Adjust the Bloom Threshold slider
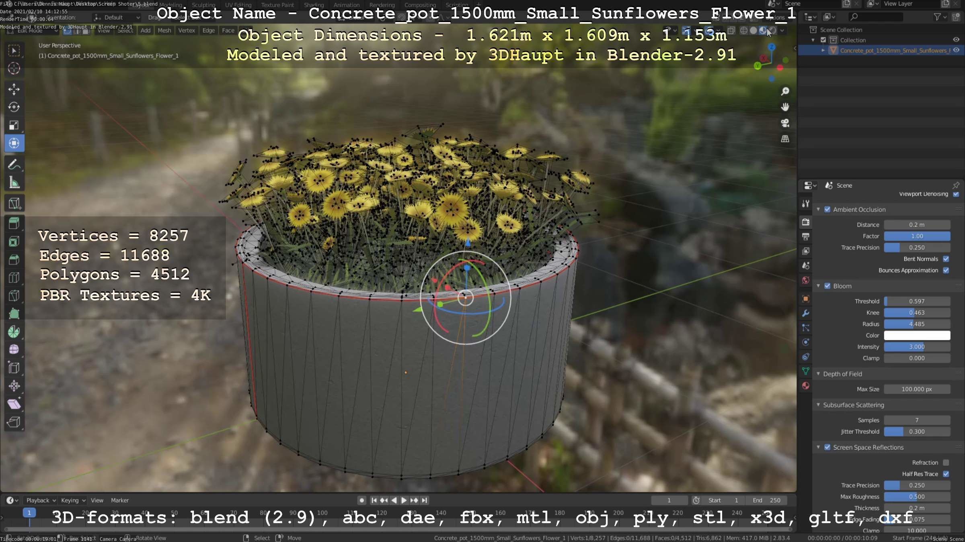 pos(917,301)
